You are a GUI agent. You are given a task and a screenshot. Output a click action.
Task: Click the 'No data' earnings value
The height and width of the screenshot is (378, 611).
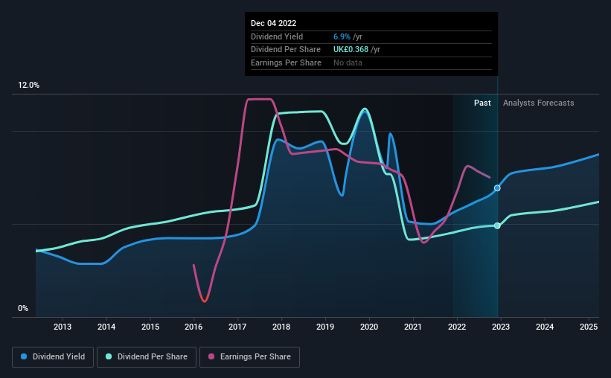[348, 63]
